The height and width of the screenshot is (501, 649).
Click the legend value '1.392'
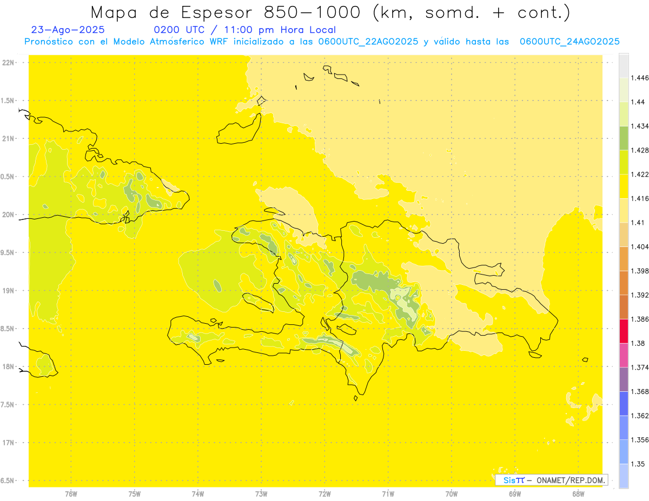coord(640,295)
